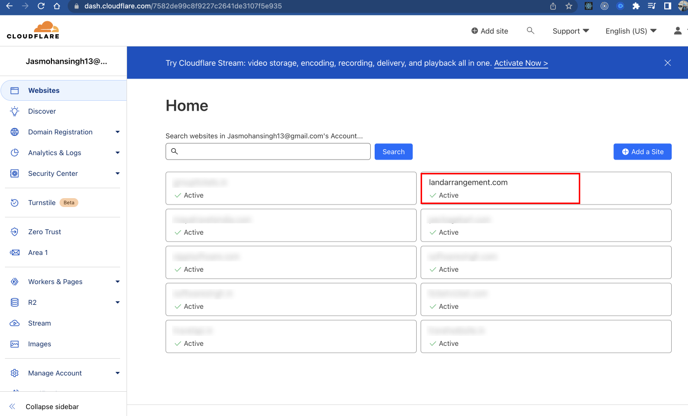
Task: Select Websites in the sidebar
Action: (x=43, y=90)
